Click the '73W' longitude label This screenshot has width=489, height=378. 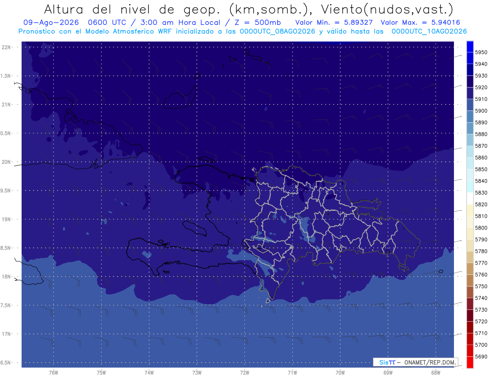pos(197,372)
